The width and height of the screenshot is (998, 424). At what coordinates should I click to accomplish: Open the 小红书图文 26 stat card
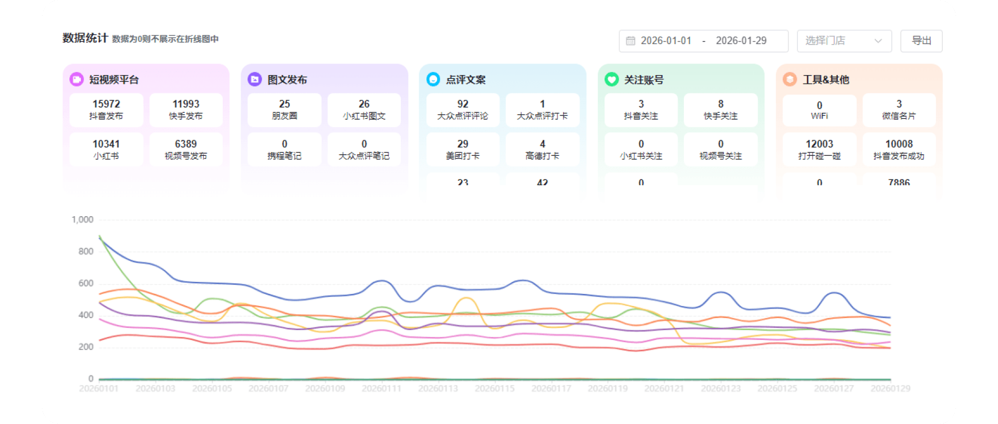(364, 110)
